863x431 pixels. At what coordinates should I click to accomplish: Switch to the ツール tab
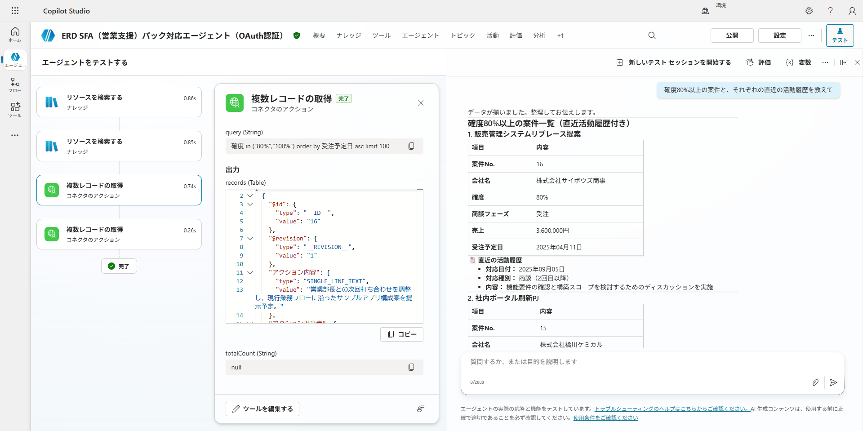[382, 36]
